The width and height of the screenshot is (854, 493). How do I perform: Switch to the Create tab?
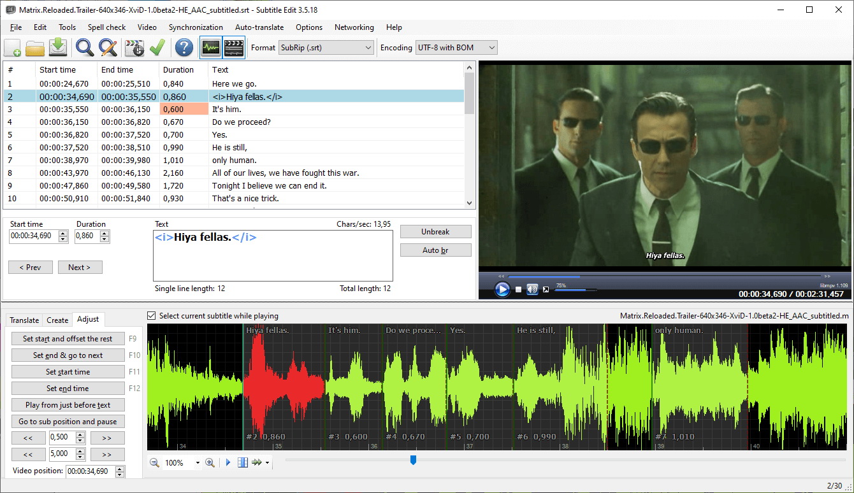click(x=57, y=320)
